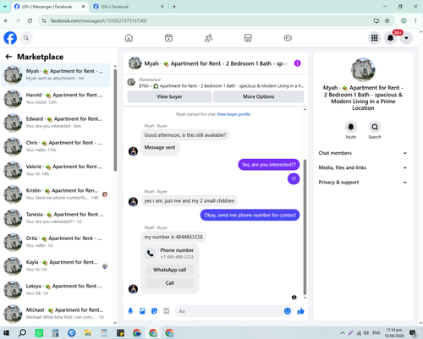Open the GIF picker
This screenshot has width=423, height=339.
click(x=167, y=311)
